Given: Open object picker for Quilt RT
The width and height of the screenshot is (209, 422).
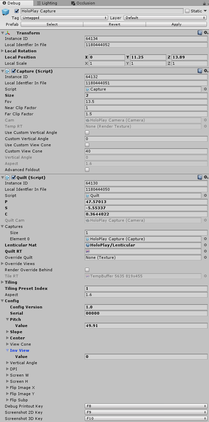Looking at the screenshot, I should tap(205, 251).
